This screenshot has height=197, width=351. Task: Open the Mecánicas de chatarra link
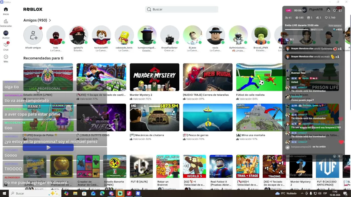click(147, 135)
